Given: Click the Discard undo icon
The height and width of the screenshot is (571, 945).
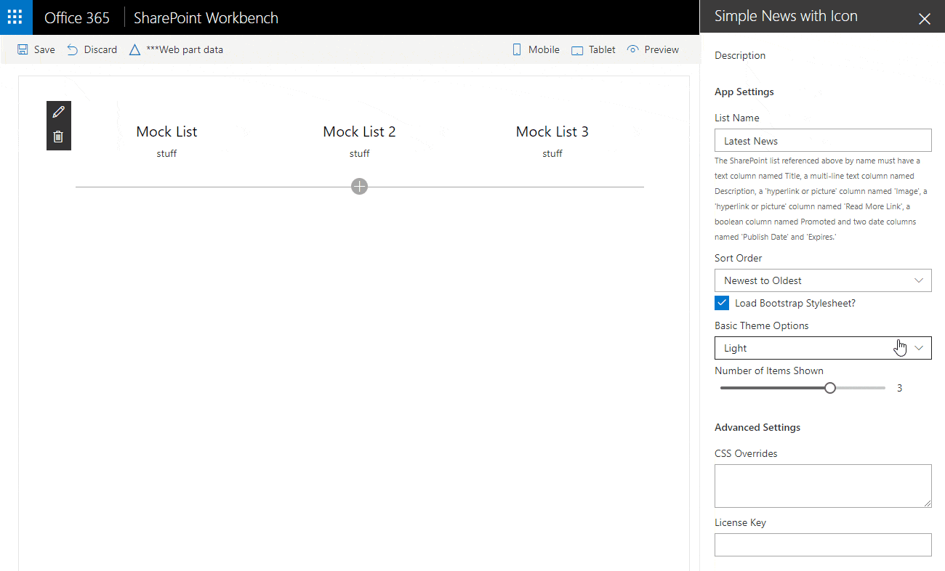Looking at the screenshot, I should (73, 50).
